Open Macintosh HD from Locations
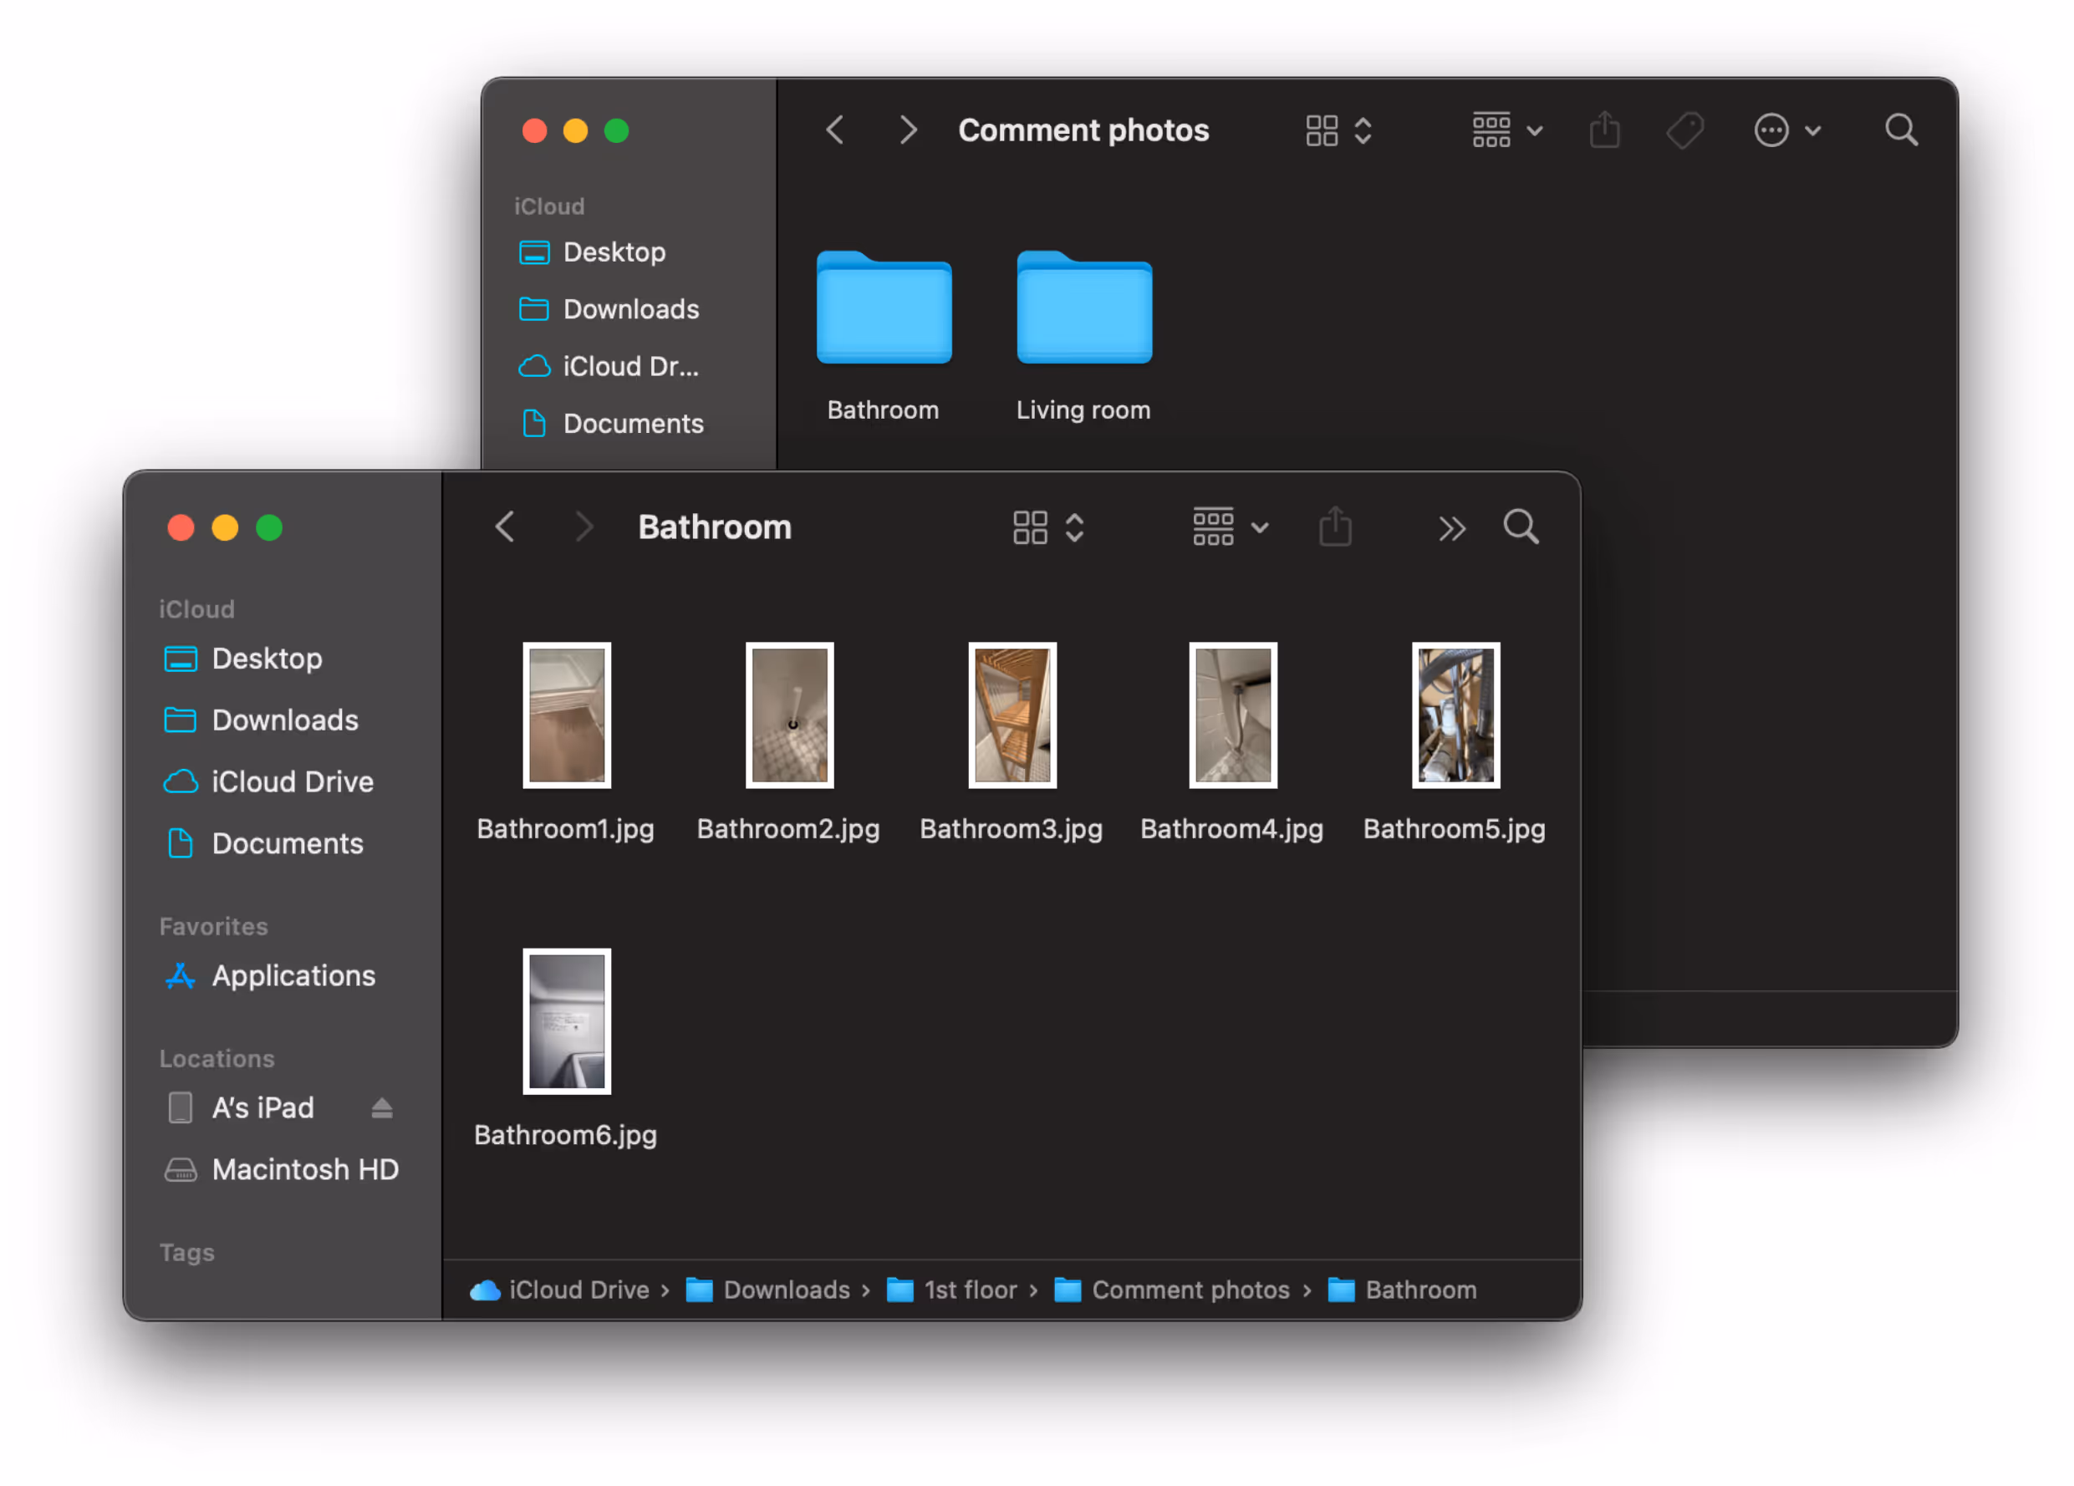 [303, 1169]
